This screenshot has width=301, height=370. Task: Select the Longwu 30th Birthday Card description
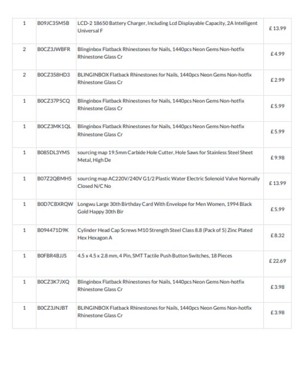164,208
